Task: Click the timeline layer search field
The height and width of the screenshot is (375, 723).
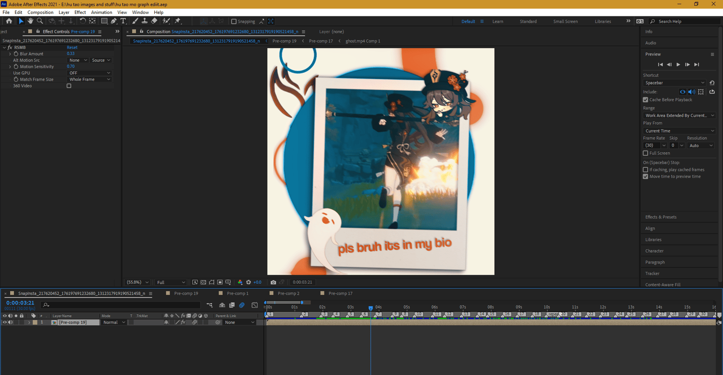Action: pos(120,305)
